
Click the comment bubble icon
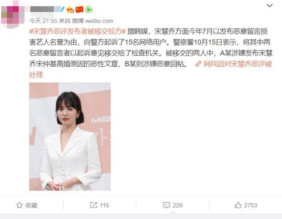pyautogui.click(x=167, y=205)
